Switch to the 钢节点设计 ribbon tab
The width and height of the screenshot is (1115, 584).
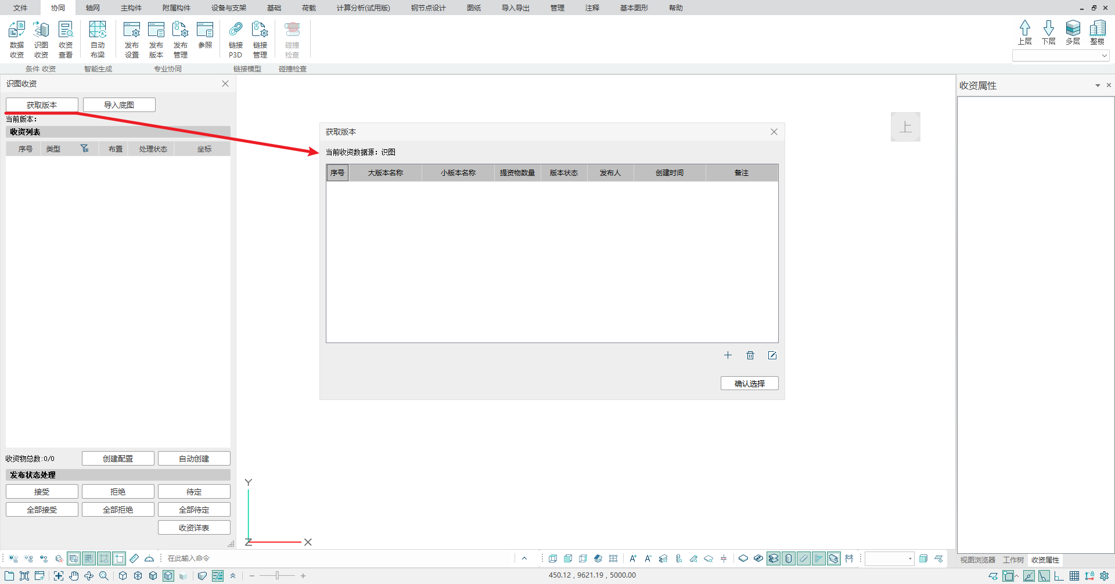428,8
